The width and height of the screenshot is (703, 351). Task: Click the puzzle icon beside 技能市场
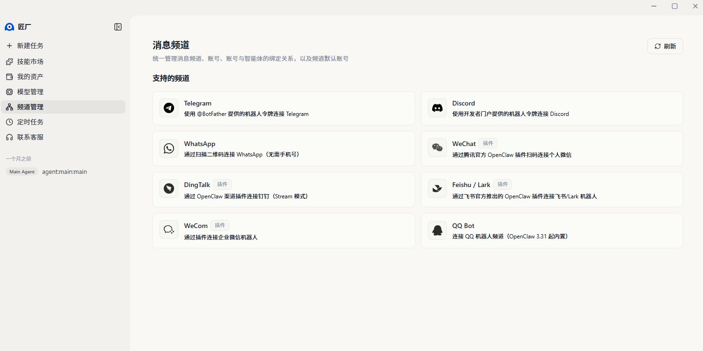[x=9, y=62]
